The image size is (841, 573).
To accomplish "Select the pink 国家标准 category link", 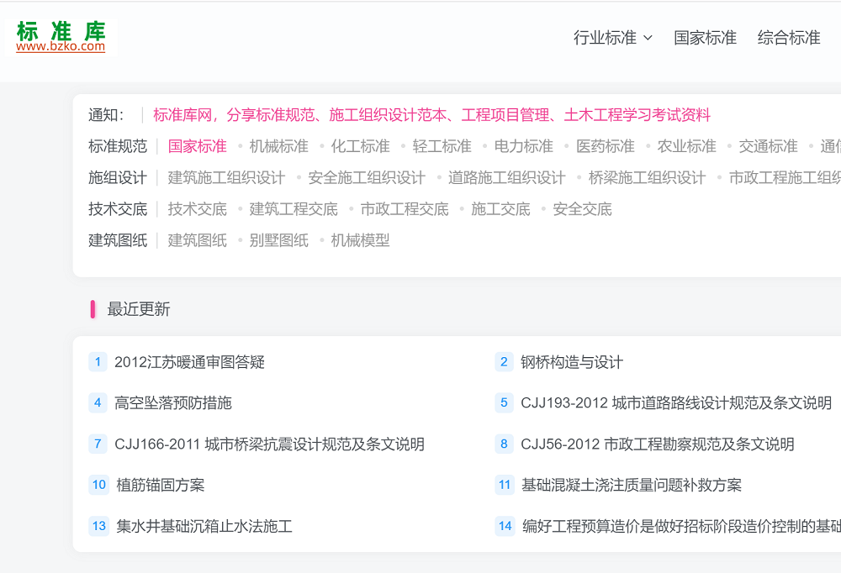I will pos(198,146).
